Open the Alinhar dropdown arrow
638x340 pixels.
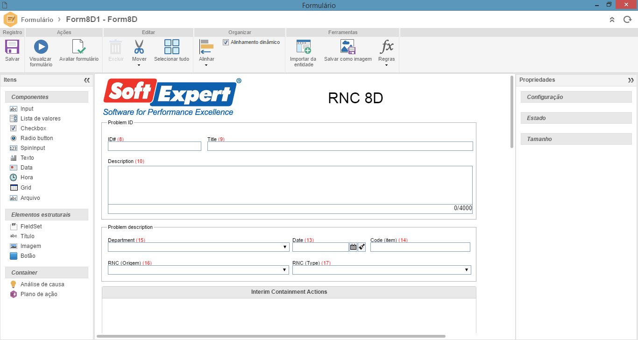click(206, 65)
